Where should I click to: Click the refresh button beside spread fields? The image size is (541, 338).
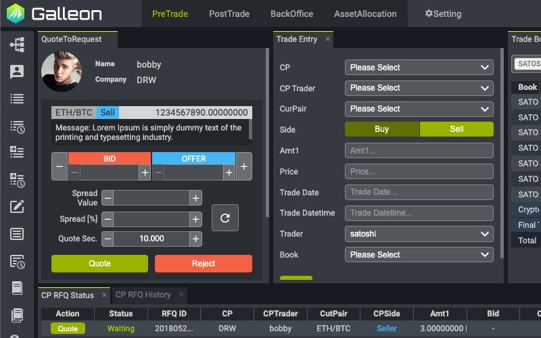(225, 218)
